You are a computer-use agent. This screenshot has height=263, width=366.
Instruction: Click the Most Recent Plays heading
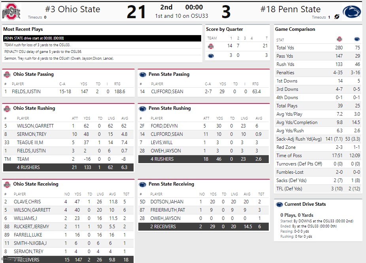(23, 29)
